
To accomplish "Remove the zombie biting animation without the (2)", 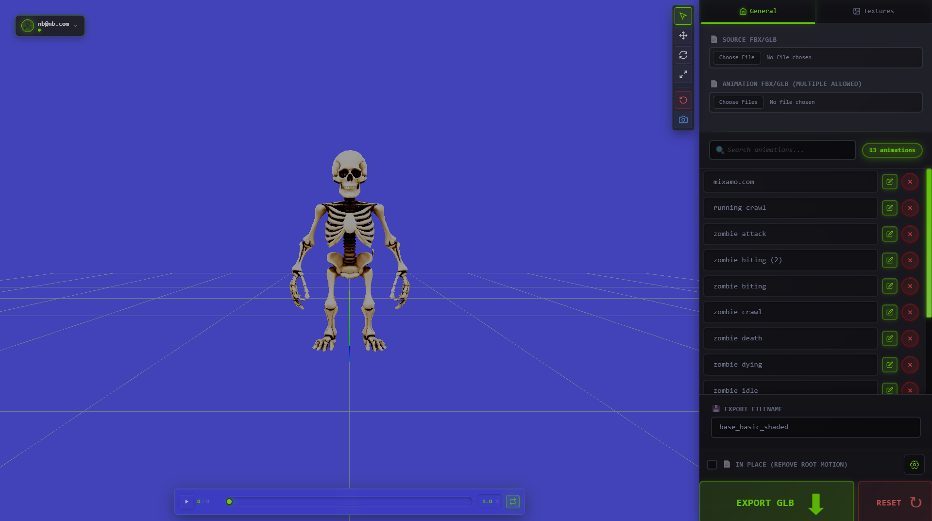I will (x=910, y=286).
